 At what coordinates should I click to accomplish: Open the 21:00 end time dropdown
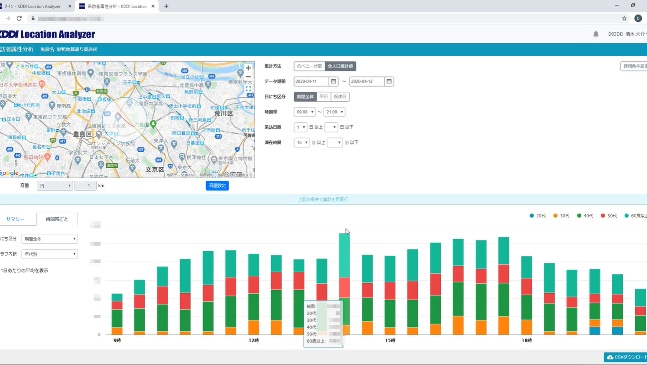(334, 112)
